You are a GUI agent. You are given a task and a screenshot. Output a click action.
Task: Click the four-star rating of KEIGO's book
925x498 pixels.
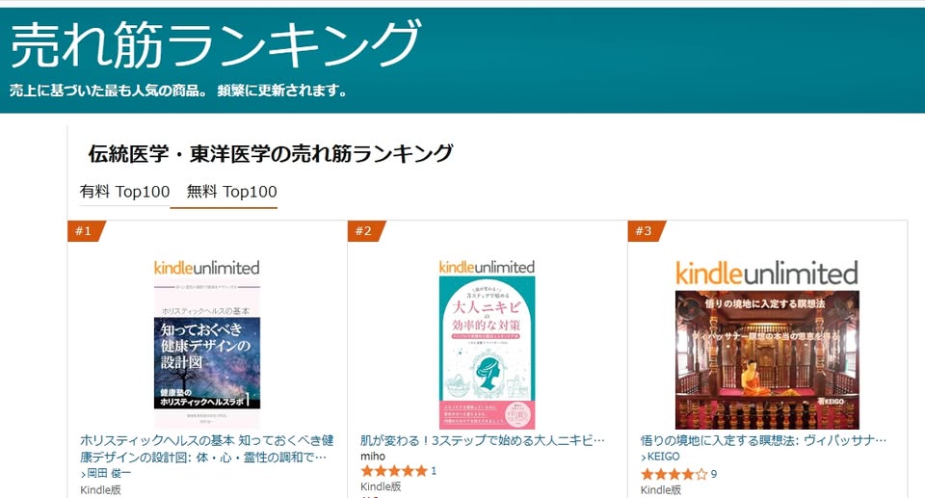[x=674, y=474]
